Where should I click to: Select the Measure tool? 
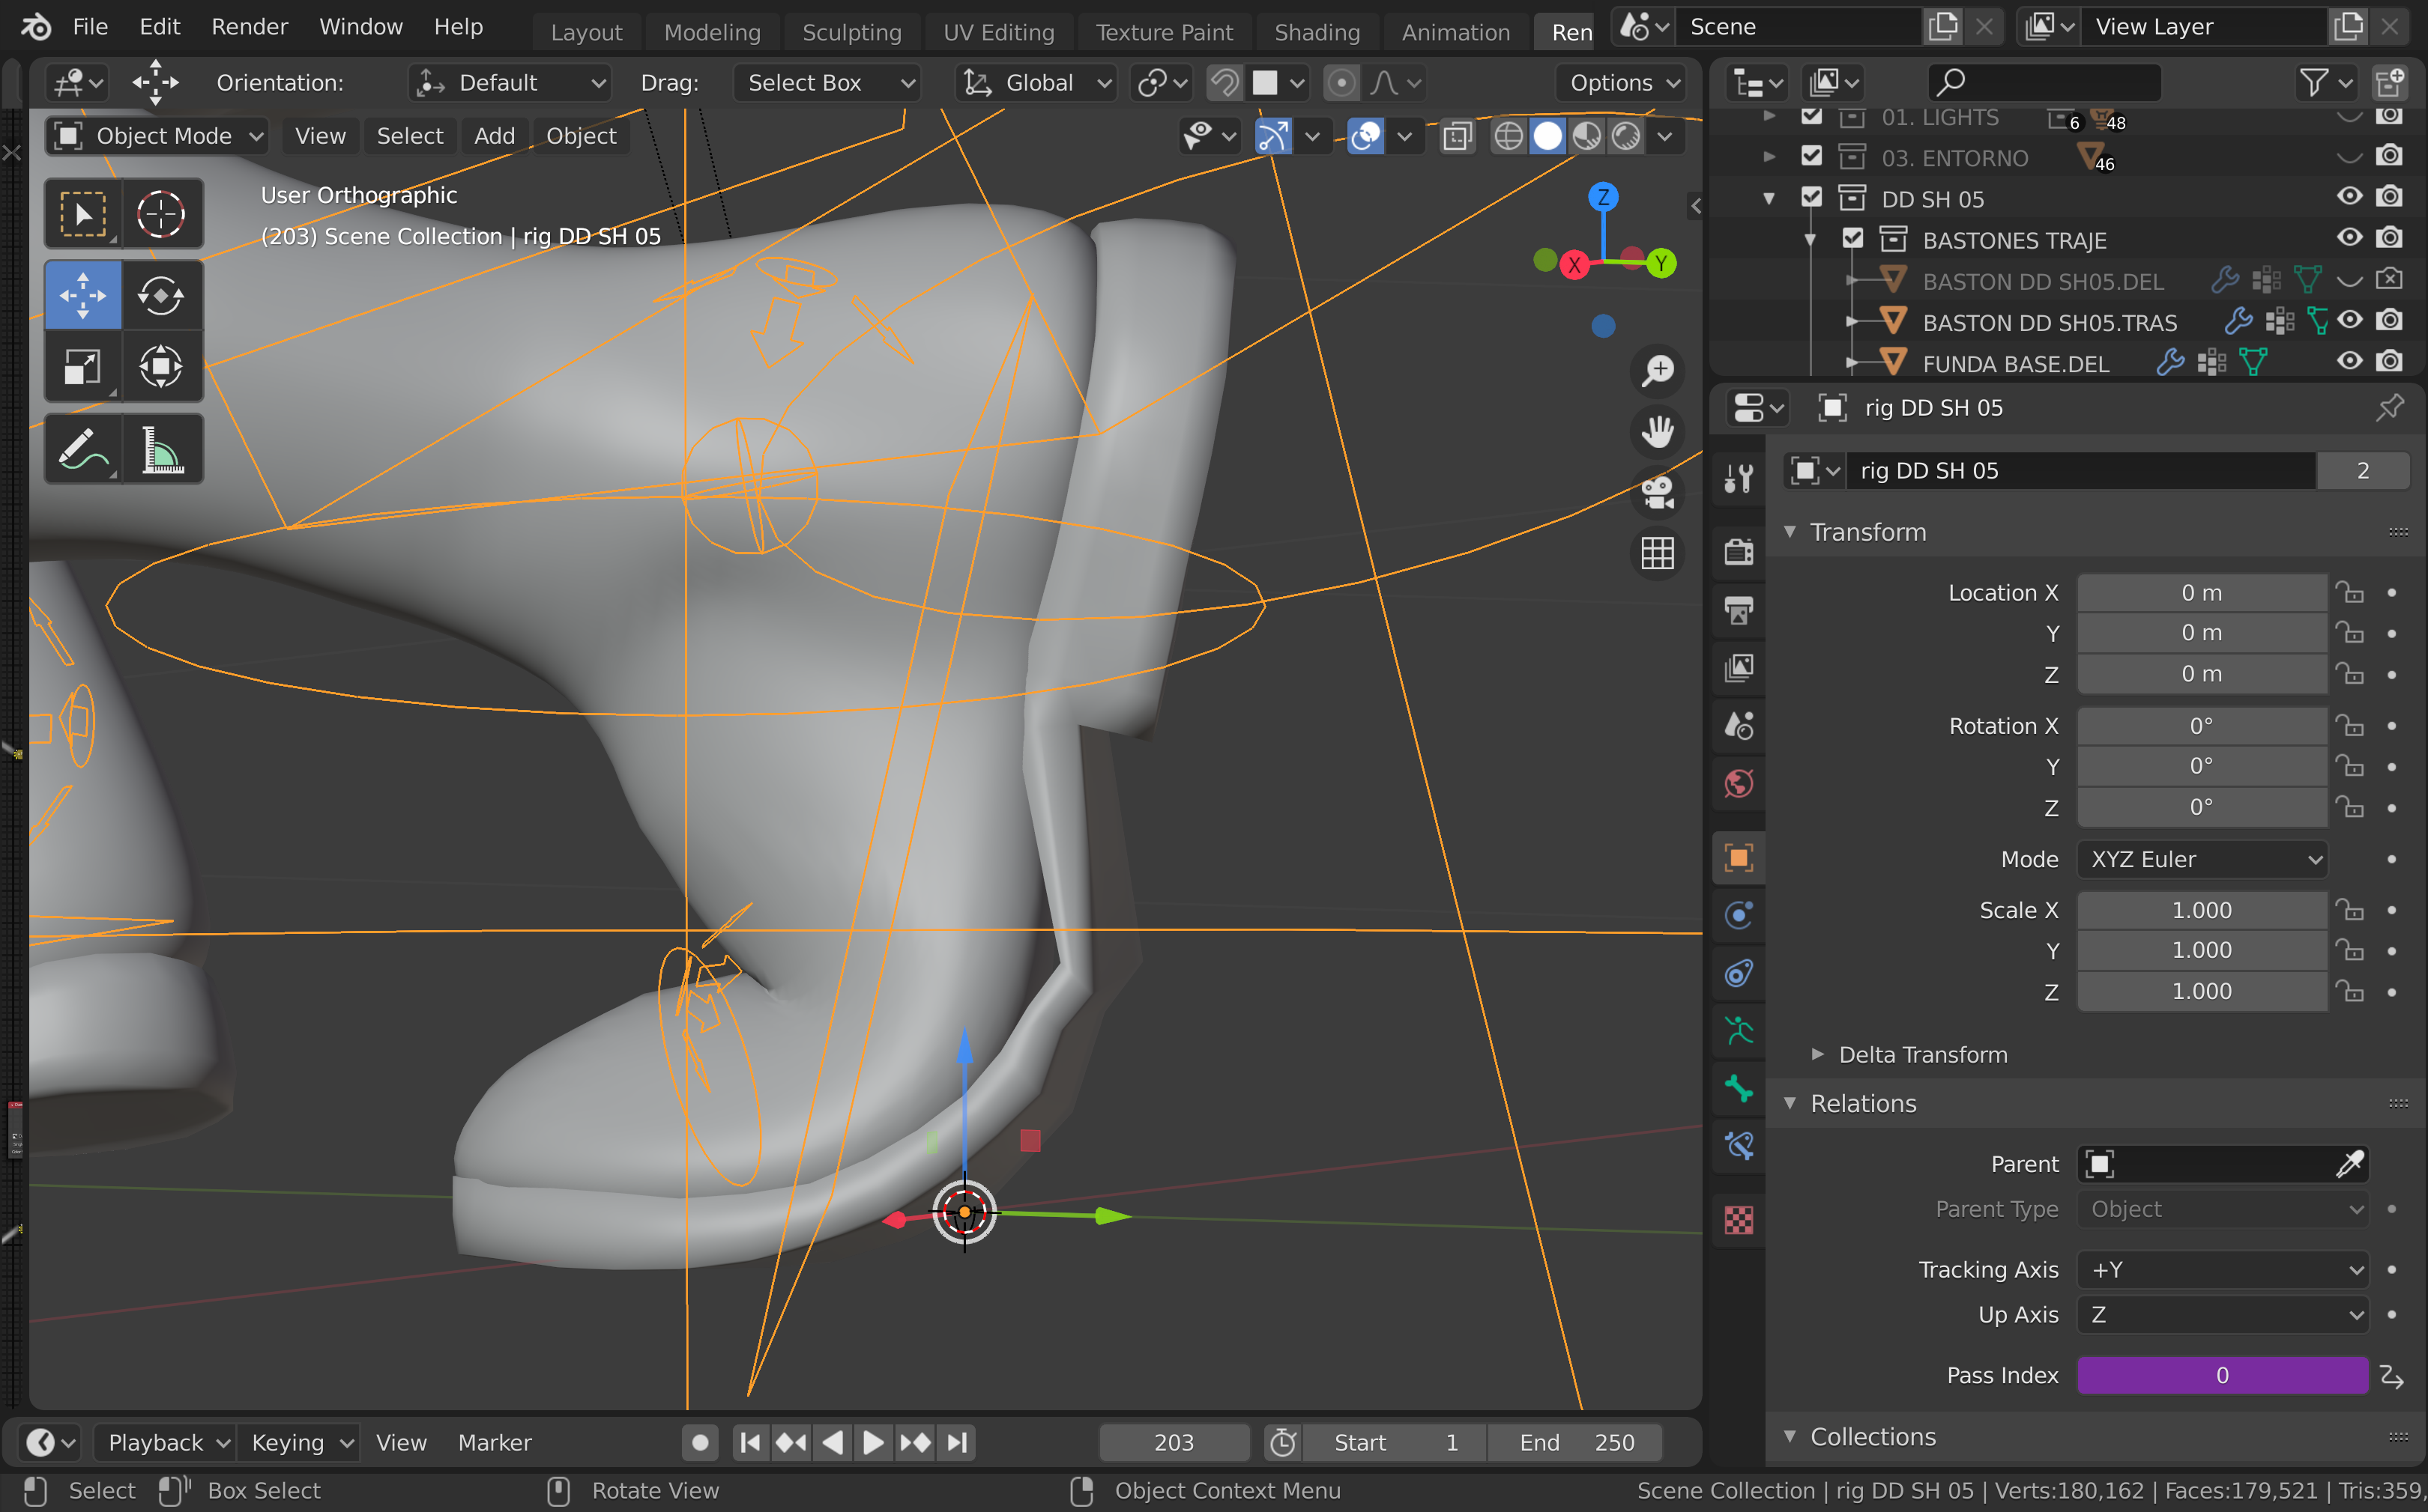tap(161, 450)
